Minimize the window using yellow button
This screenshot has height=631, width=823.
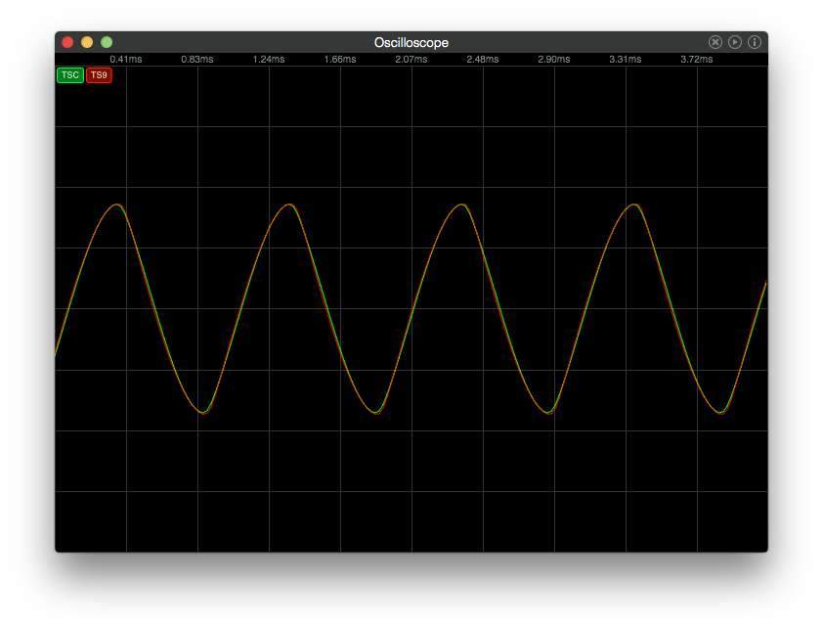[x=87, y=42]
